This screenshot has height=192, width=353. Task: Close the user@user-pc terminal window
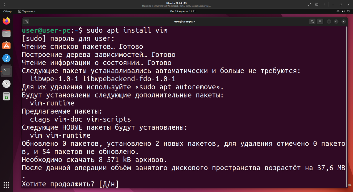coord(344,21)
